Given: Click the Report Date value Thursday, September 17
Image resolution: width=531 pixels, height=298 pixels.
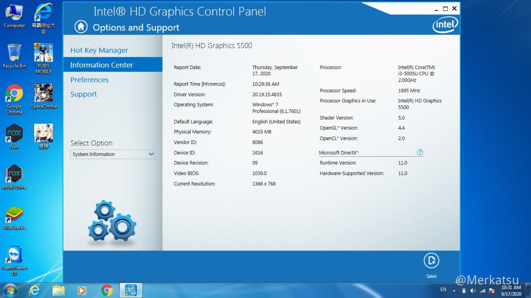Looking at the screenshot, I should click(x=275, y=70).
